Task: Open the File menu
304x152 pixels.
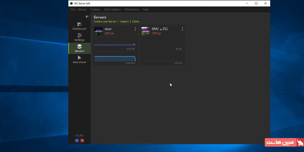Action: coord(73,9)
